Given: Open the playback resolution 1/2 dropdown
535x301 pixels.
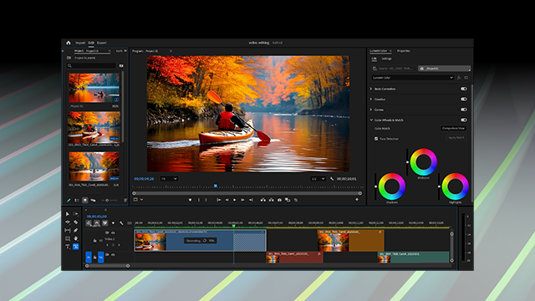Looking at the screenshot, I should click(318, 179).
